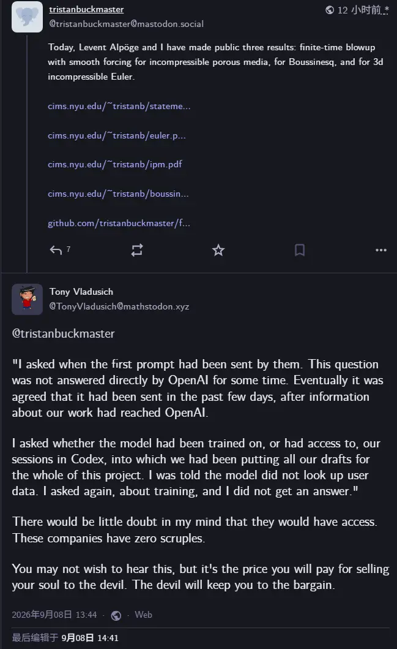The width and height of the screenshot is (397, 649).
Task: Open the cims.nyu.edu statement link
Action: (119, 106)
